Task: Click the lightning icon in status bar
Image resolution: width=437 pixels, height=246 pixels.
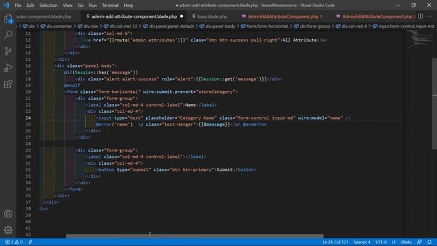Action: (30, 242)
